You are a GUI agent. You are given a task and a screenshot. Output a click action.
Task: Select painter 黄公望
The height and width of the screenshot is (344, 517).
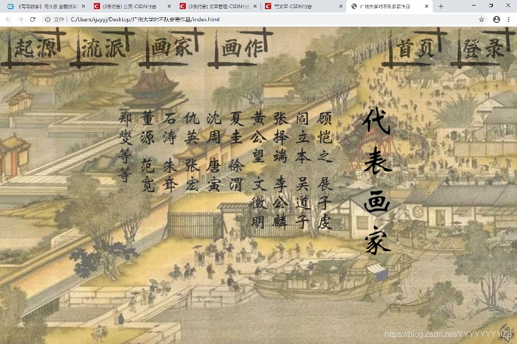[x=258, y=137]
